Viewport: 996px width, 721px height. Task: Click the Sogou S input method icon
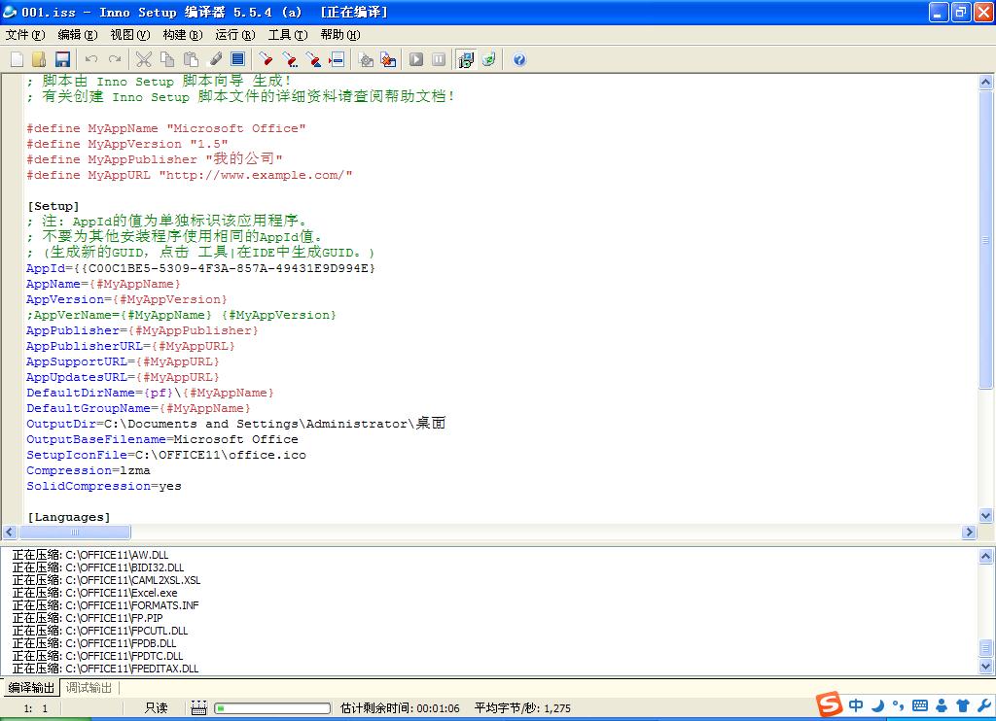coord(830,704)
